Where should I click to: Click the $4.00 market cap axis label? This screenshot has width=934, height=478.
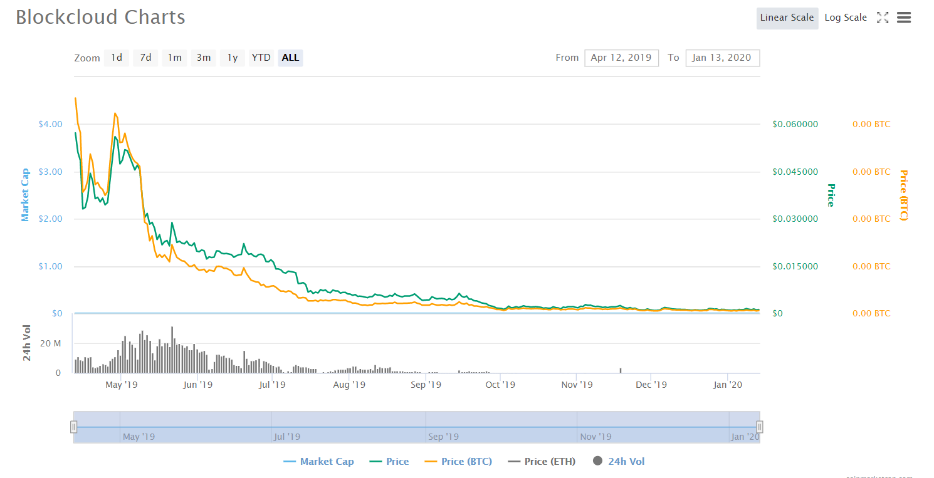click(x=50, y=124)
